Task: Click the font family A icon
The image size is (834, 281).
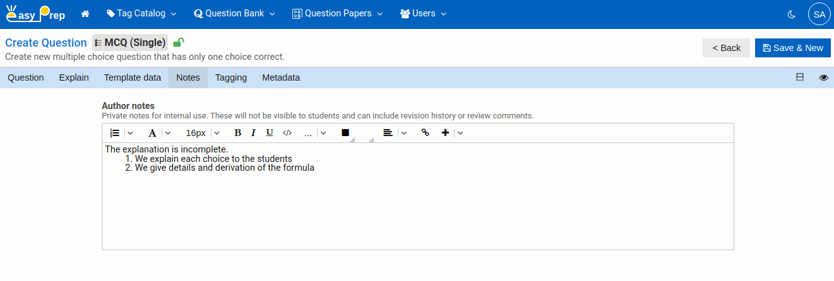Action: pyautogui.click(x=152, y=133)
